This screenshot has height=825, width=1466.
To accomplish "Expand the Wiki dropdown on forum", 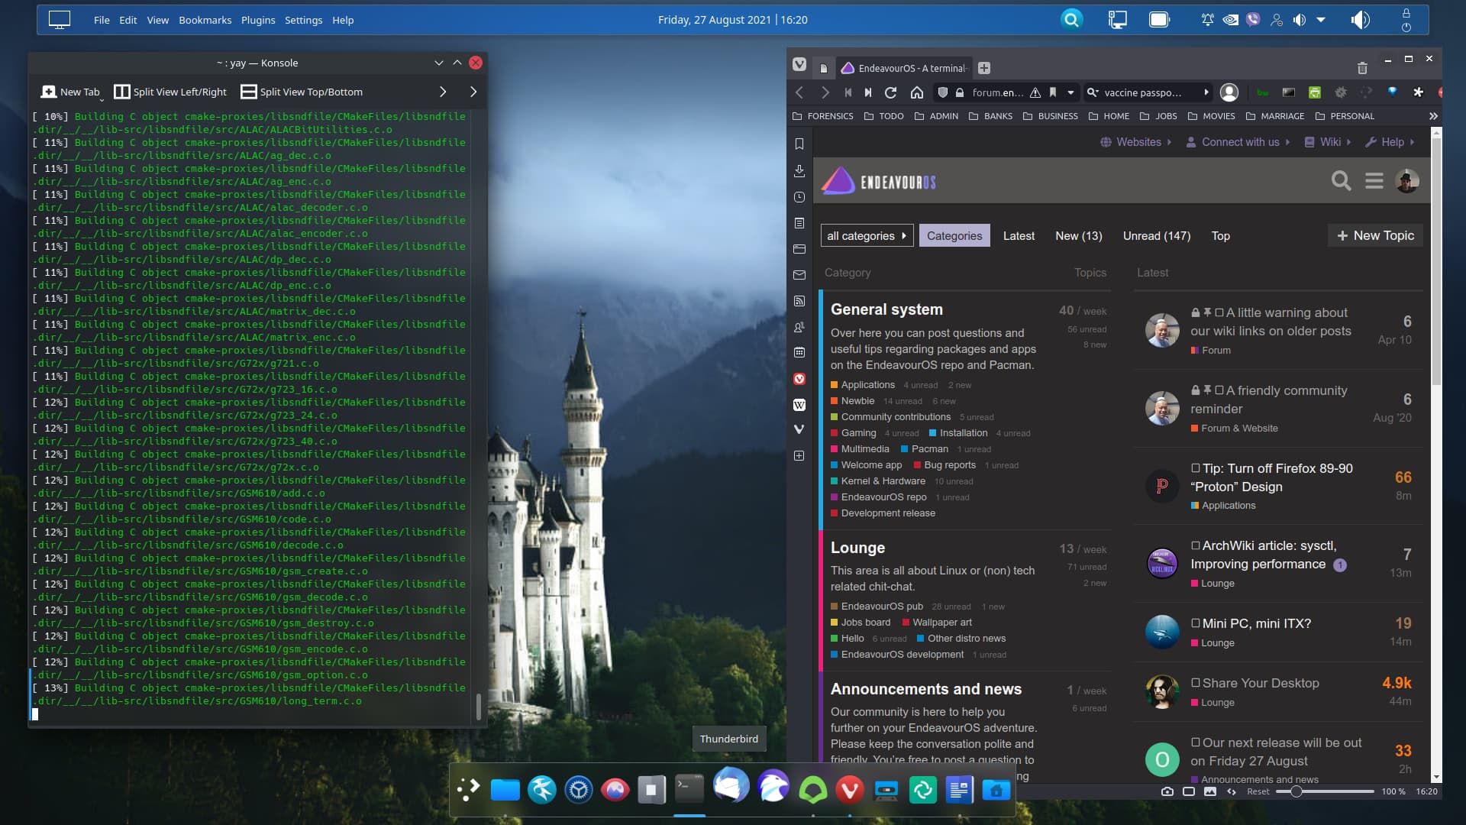I will click(1328, 142).
